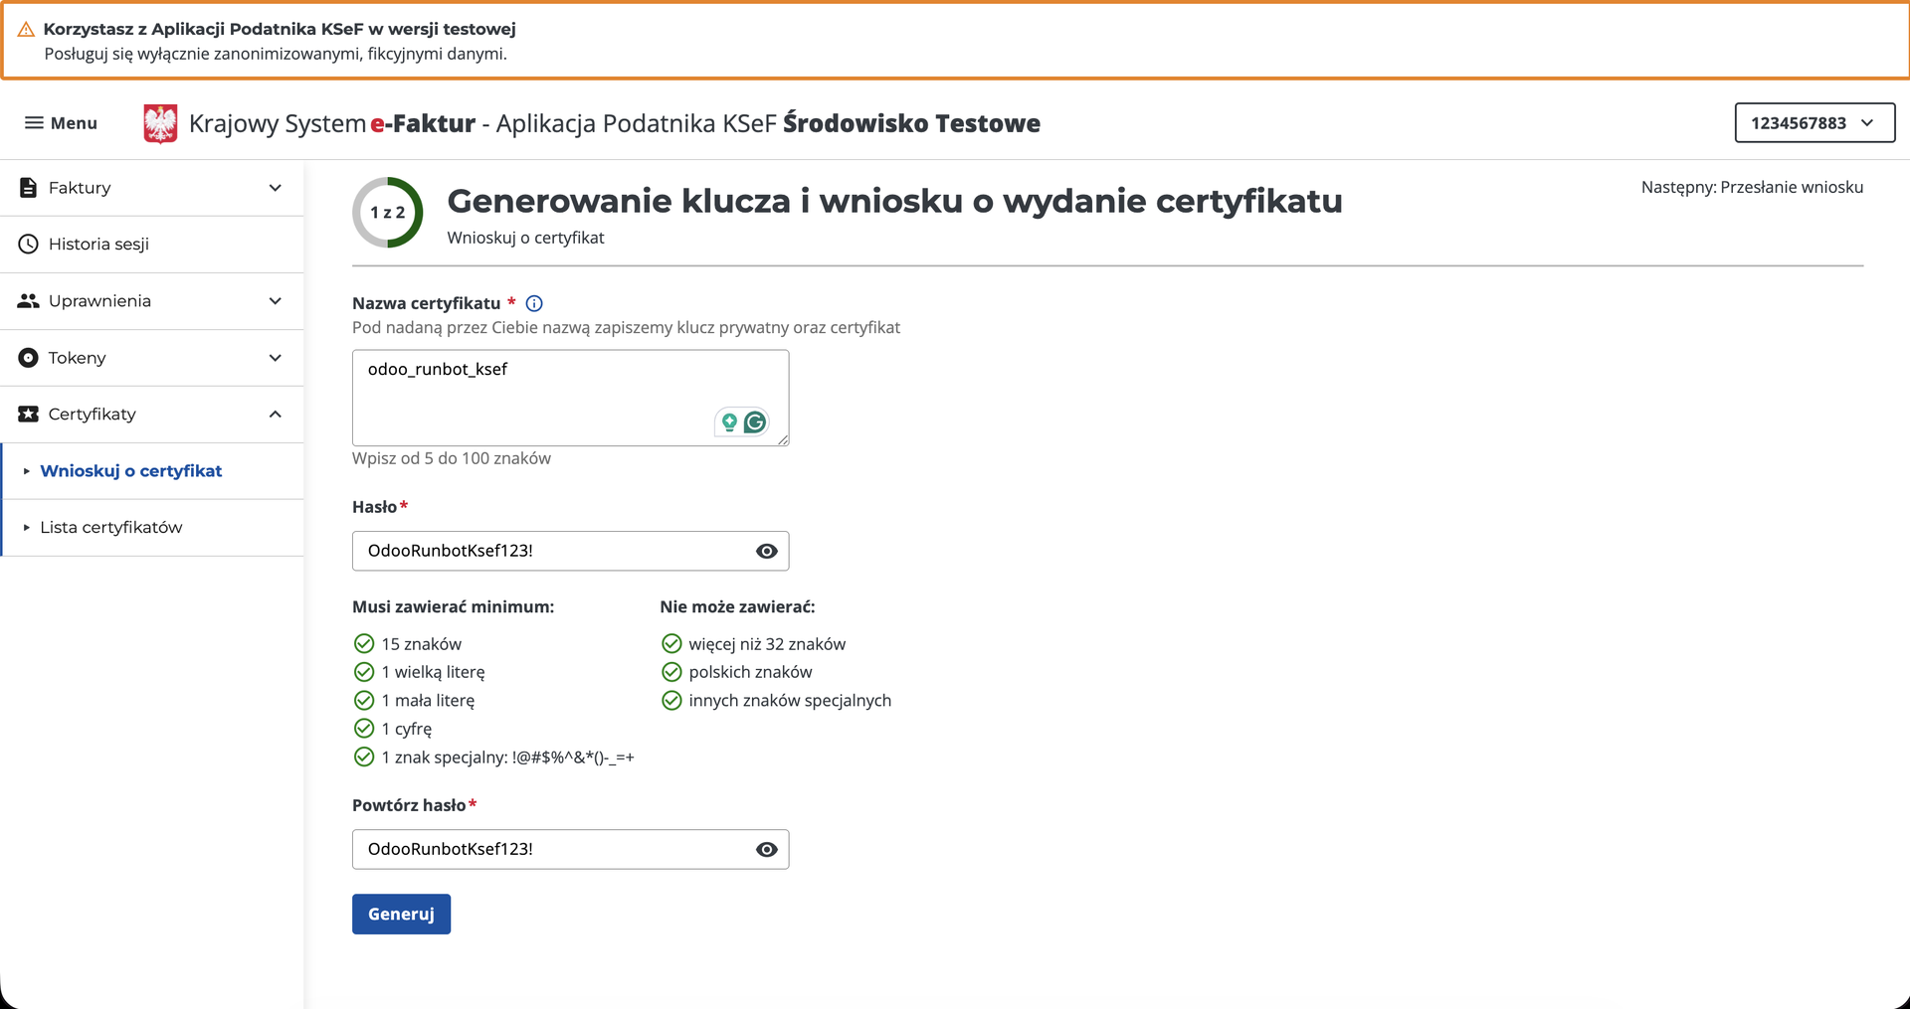Open the 1234567883 account dropdown
1910x1009 pixels.
click(x=1814, y=123)
